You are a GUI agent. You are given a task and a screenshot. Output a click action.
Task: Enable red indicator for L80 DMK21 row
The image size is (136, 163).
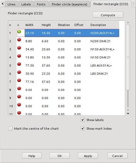(x=19, y=72)
